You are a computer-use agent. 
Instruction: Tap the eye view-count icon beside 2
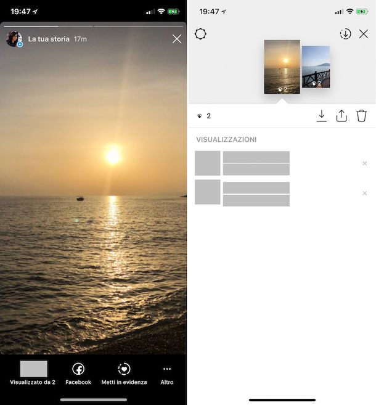pos(199,116)
